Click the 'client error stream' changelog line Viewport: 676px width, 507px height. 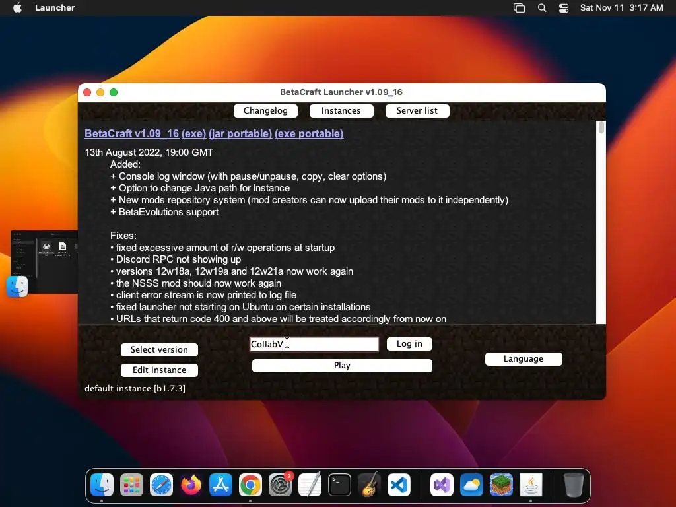point(203,295)
